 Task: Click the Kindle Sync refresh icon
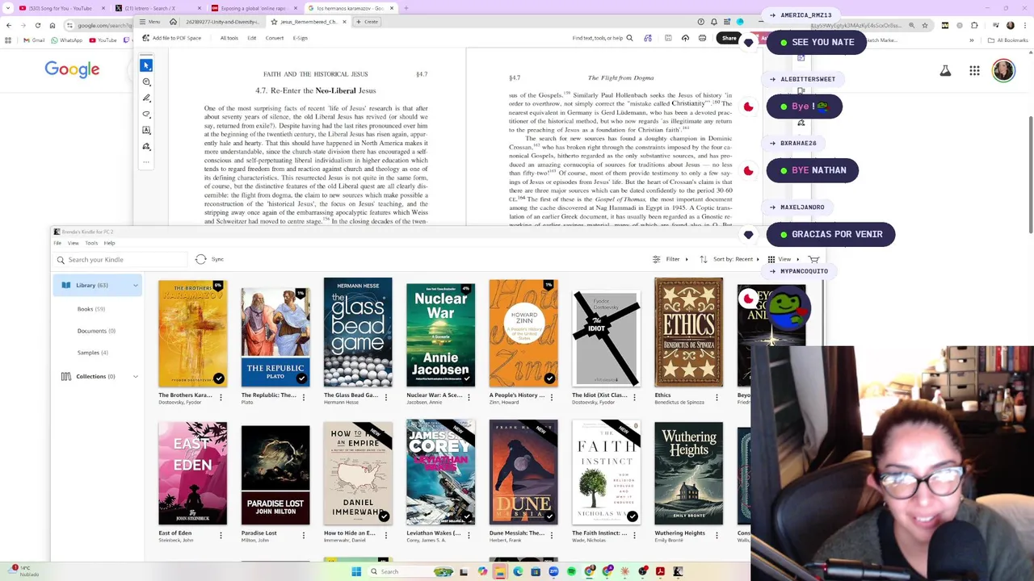[x=201, y=259]
